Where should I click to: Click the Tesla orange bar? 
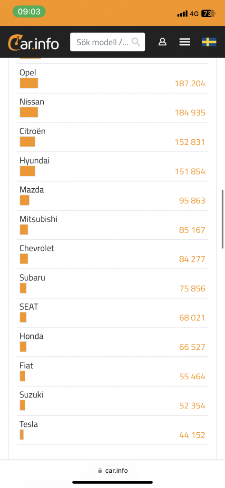22,435
